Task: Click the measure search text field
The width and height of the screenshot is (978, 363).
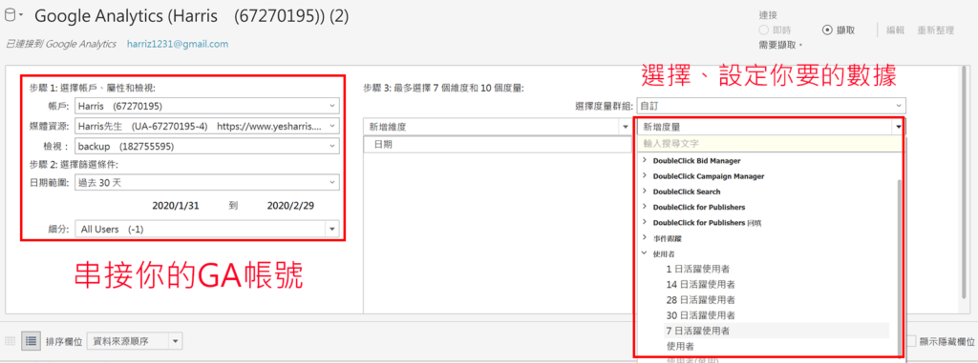Action: coord(771,143)
